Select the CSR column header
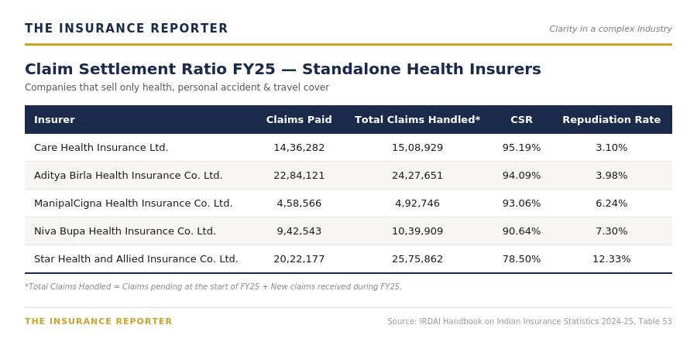The image size is (697, 342). 521,120
